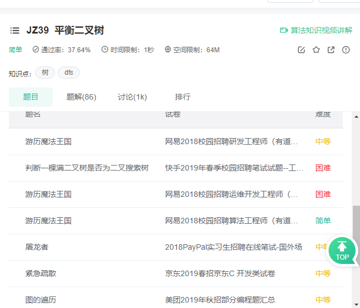Click paper 京东2019春招京东C 开发类试卷
This screenshot has height=308, width=360.
pyautogui.click(x=220, y=273)
